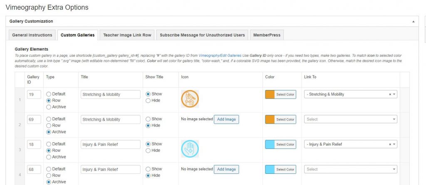The height and width of the screenshot is (185, 426).
Task: Set Show Title to Hide for gallery 19
Action: coord(148,100)
